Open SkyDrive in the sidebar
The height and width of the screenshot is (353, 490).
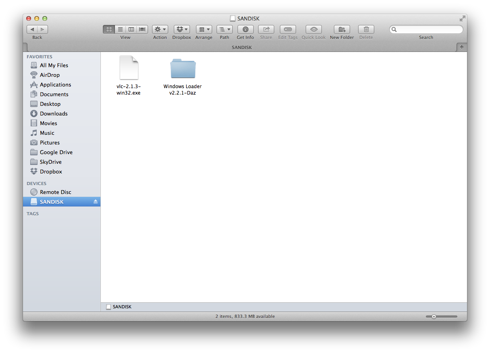(x=62, y=162)
